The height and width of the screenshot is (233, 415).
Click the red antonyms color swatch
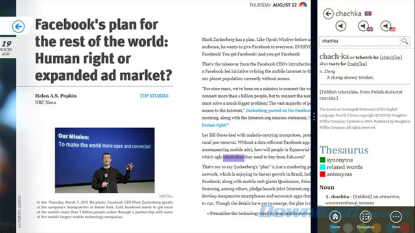point(322,174)
